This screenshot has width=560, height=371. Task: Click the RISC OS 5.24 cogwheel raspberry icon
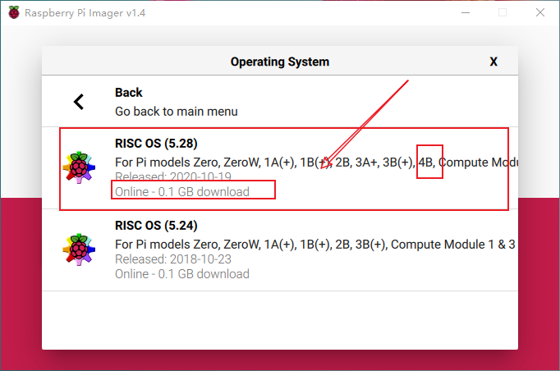(x=79, y=250)
